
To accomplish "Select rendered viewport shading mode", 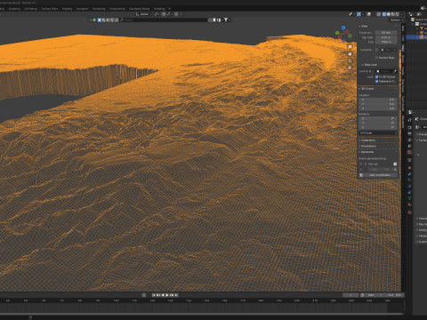I will pyautogui.click(x=397, y=14).
